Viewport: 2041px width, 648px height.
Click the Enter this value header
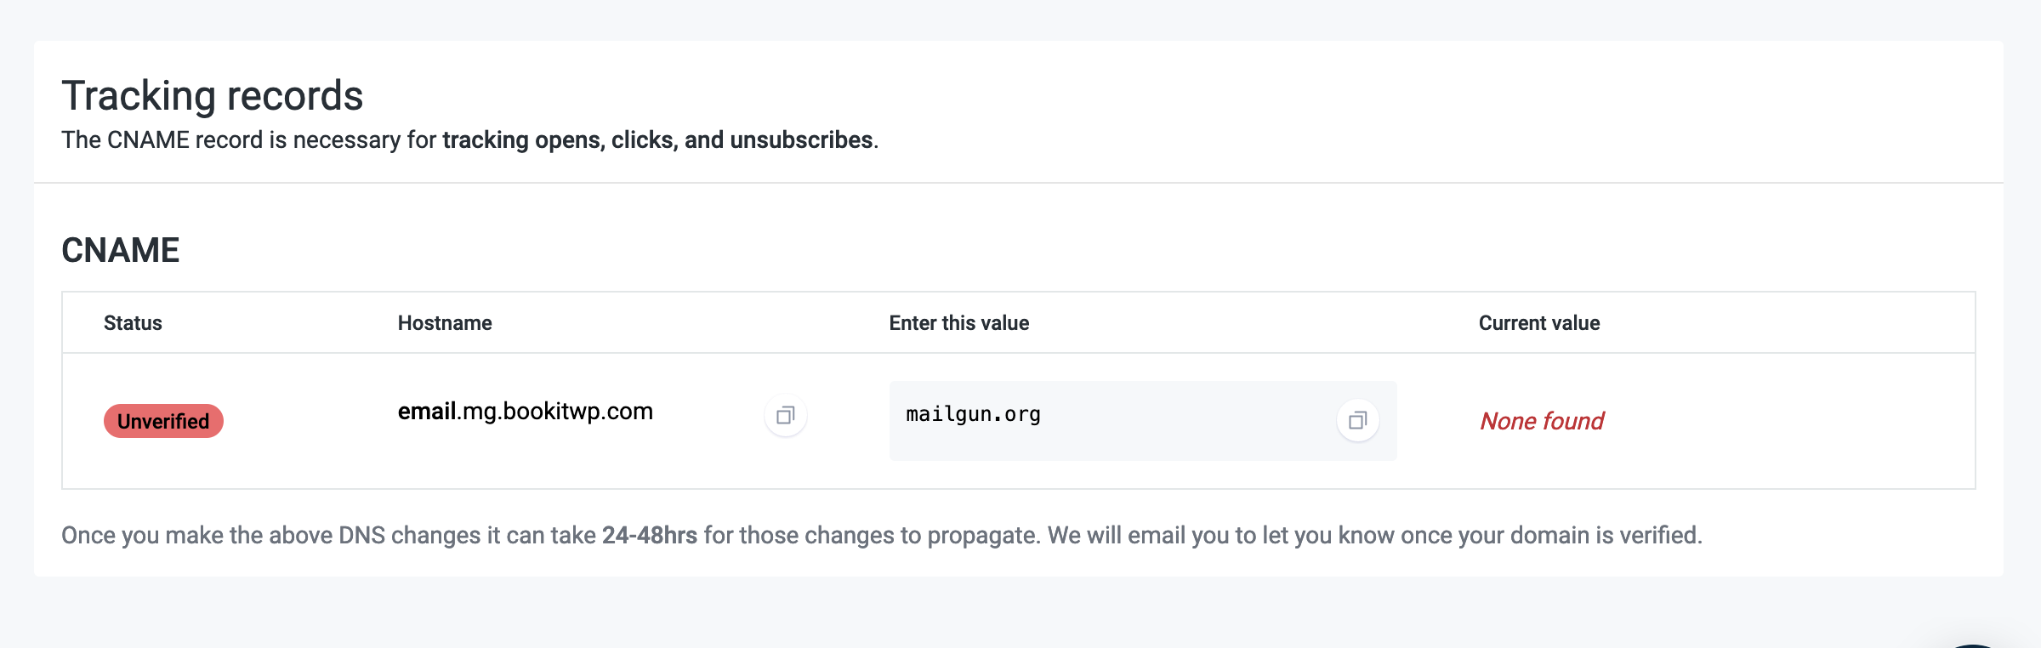958,323
